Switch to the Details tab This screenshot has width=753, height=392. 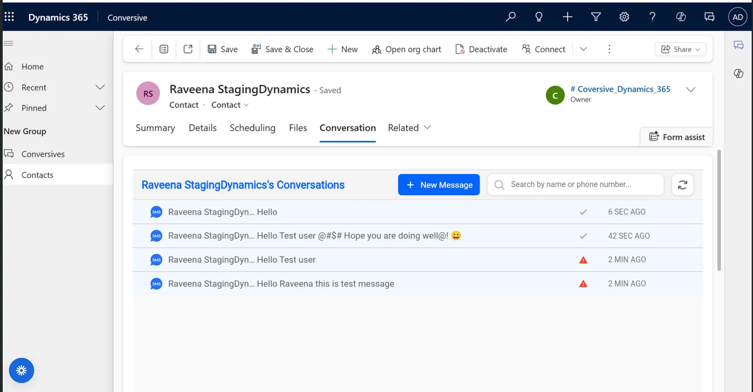(x=203, y=128)
